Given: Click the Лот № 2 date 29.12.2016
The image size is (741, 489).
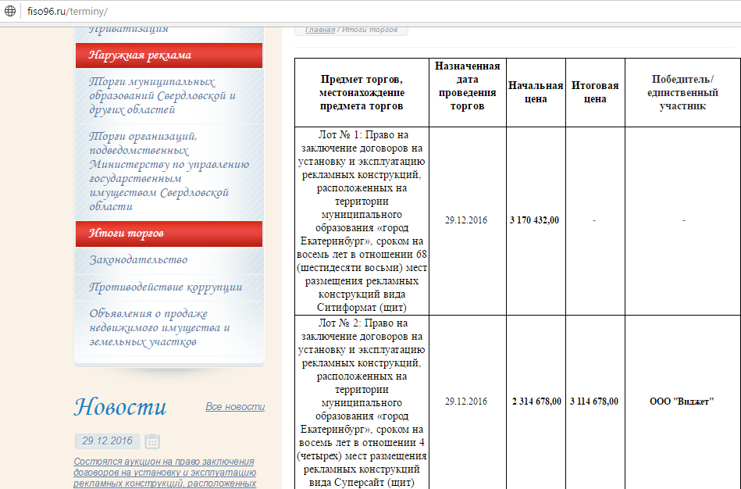Looking at the screenshot, I should [x=466, y=402].
